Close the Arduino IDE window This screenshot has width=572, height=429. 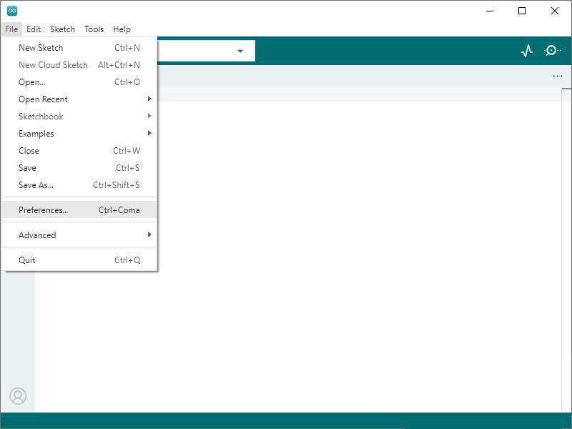(x=555, y=11)
